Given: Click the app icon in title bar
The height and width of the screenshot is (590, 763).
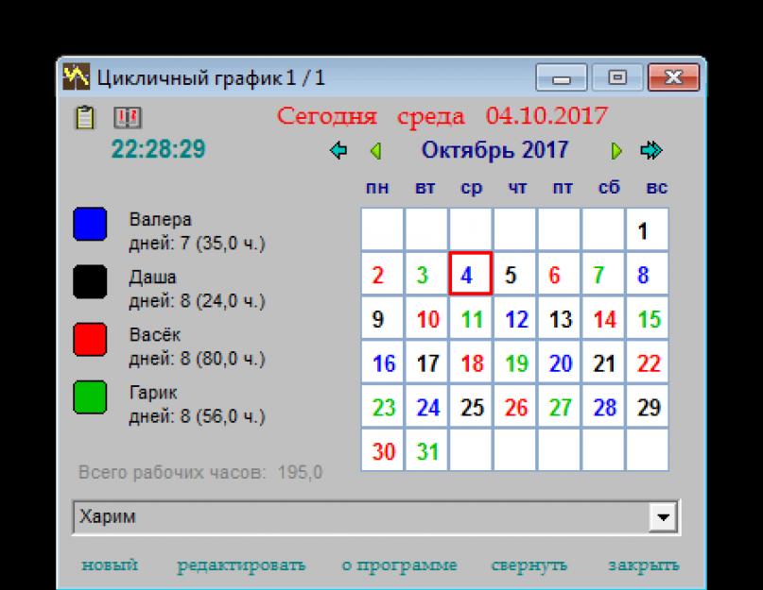Looking at the screenshot, I should point(77,75).
